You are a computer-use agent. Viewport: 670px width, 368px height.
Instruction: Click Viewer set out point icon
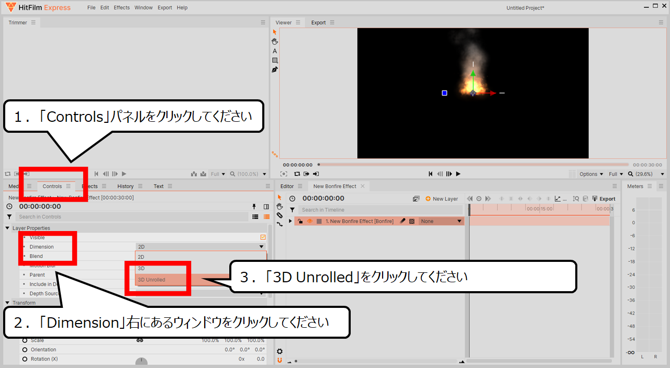click(x=316, y=174)
